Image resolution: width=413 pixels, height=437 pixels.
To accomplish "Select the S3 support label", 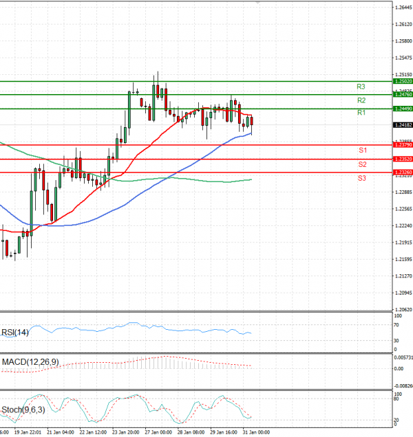I will pyautogui.click(x=361, y=178).
